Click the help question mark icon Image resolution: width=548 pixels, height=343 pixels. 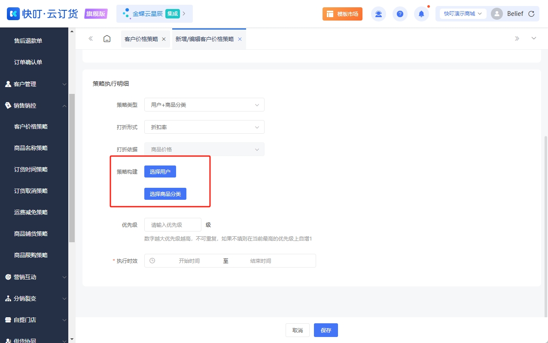click(400, 14)
